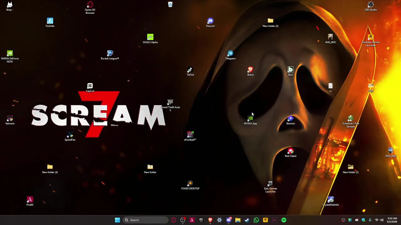
Task: Select the NVIDIA GeForce NOW shortcut
Action: coord(10,57)
